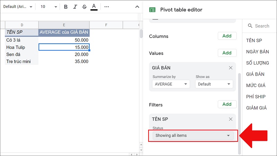This screenshot has height=156, width=277.
Task: Apply strikethrough formatting
Action: [x=84, y=7]
